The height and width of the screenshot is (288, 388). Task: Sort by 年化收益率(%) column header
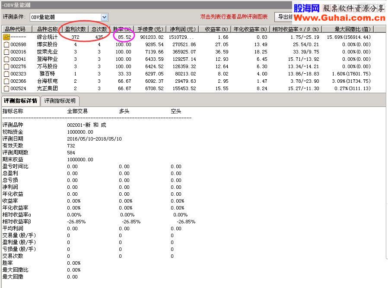(251, 29)
